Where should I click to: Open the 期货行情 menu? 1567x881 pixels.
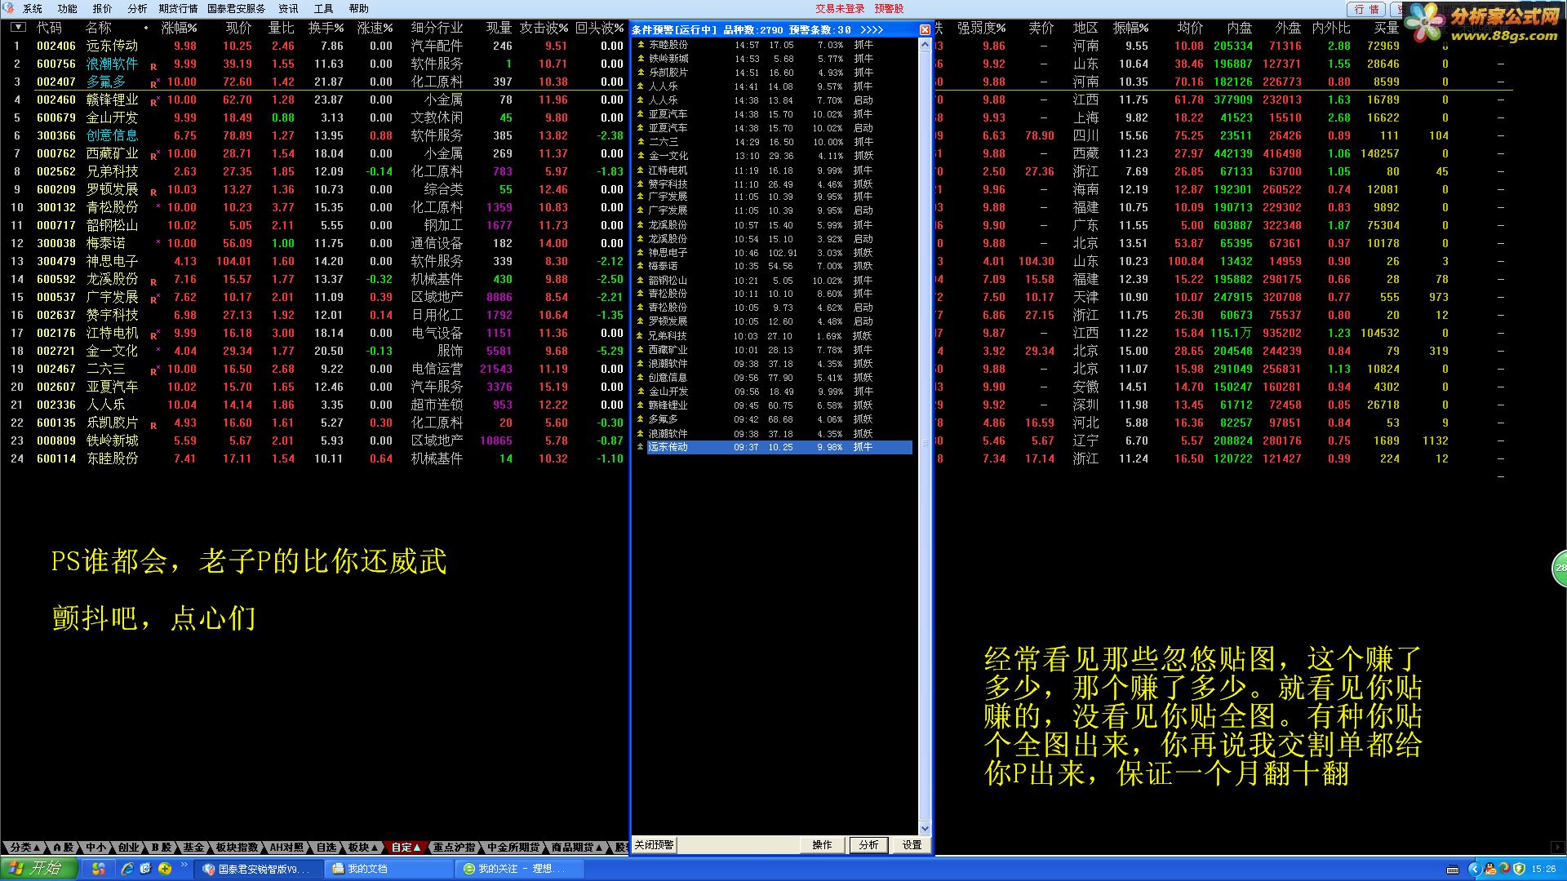[x=178, y=9]
